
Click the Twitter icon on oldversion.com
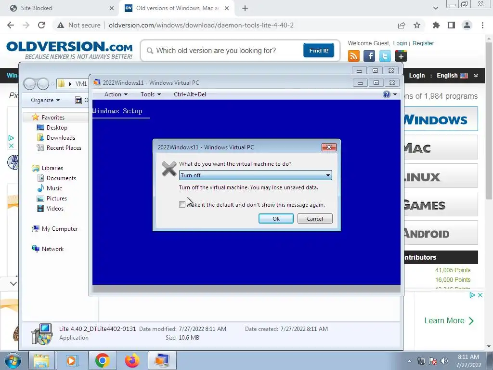385,56
